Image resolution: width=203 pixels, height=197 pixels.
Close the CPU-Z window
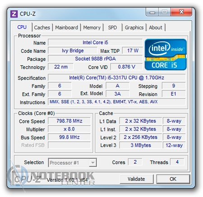[x=181, y=12]
